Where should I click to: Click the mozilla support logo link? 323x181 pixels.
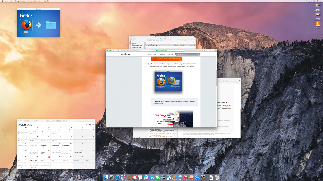pos(128,54)
